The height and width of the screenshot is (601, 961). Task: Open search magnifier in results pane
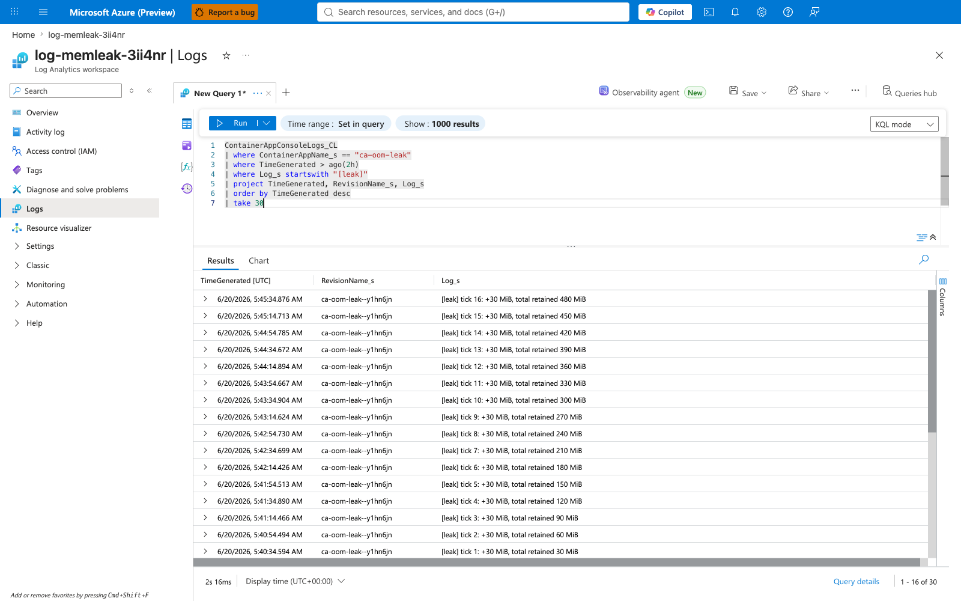(x=924, y=260)
